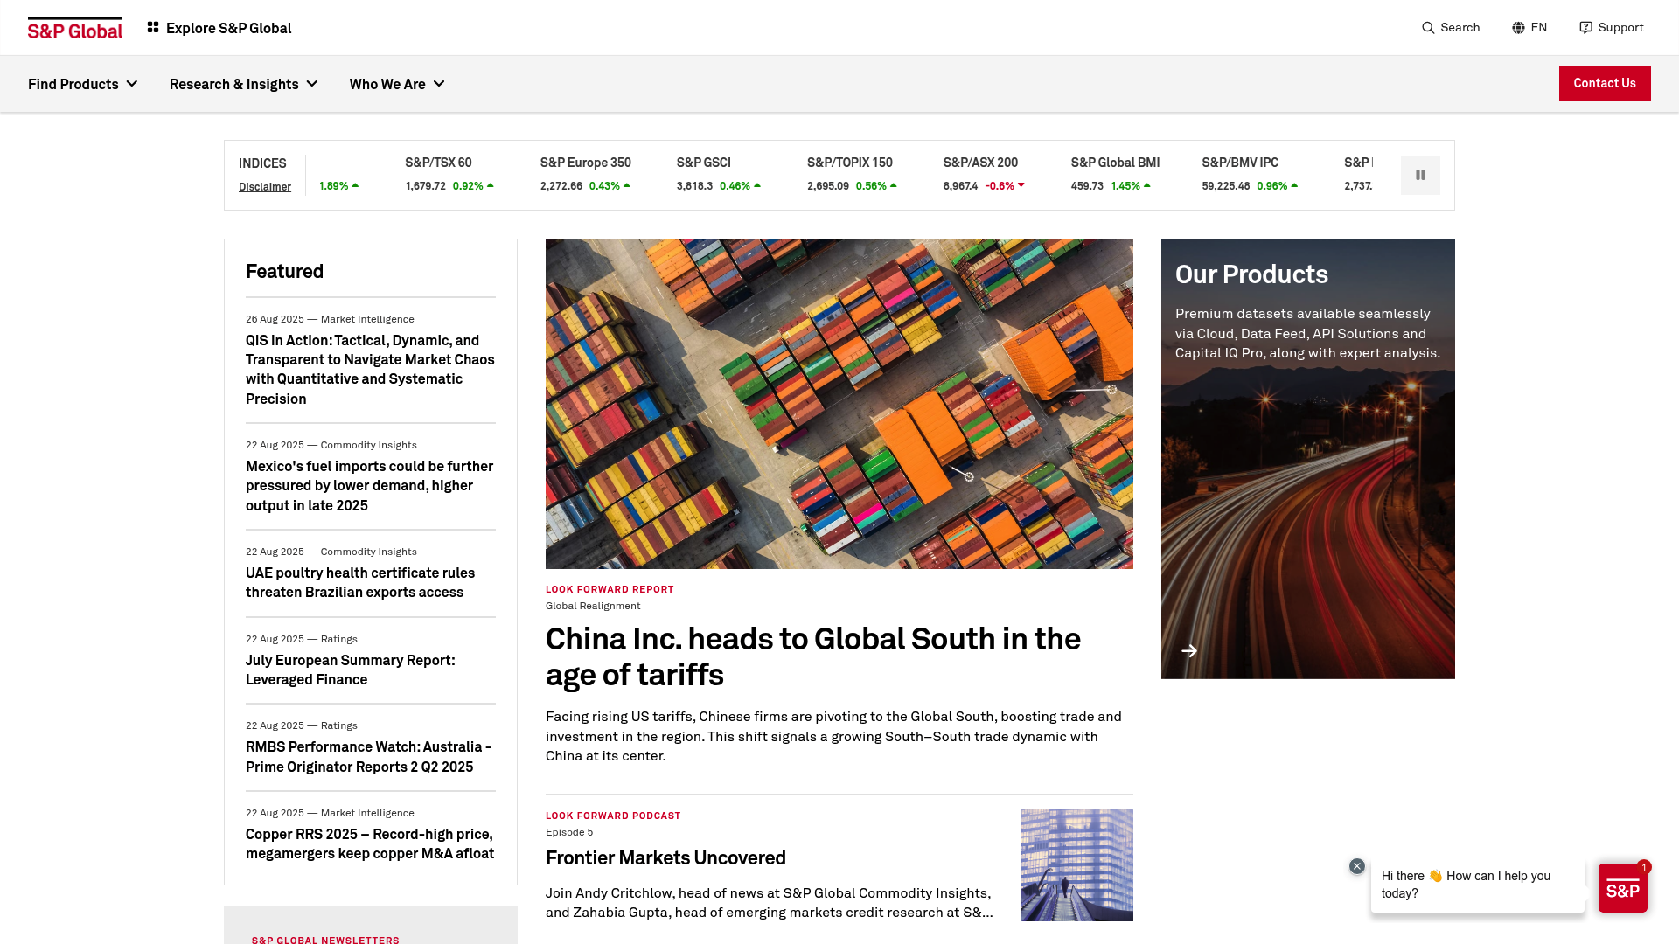Open Copper RRS 2025 article
Image resolution: width=1679 pixels, height=944 pixels.
[x=370, y=844]
